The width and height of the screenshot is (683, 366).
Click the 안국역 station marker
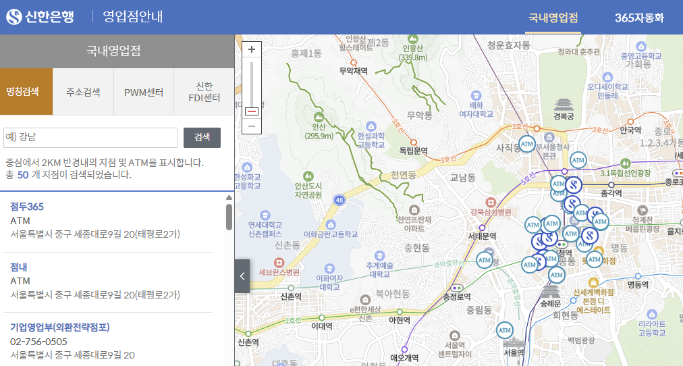[630, 121]
